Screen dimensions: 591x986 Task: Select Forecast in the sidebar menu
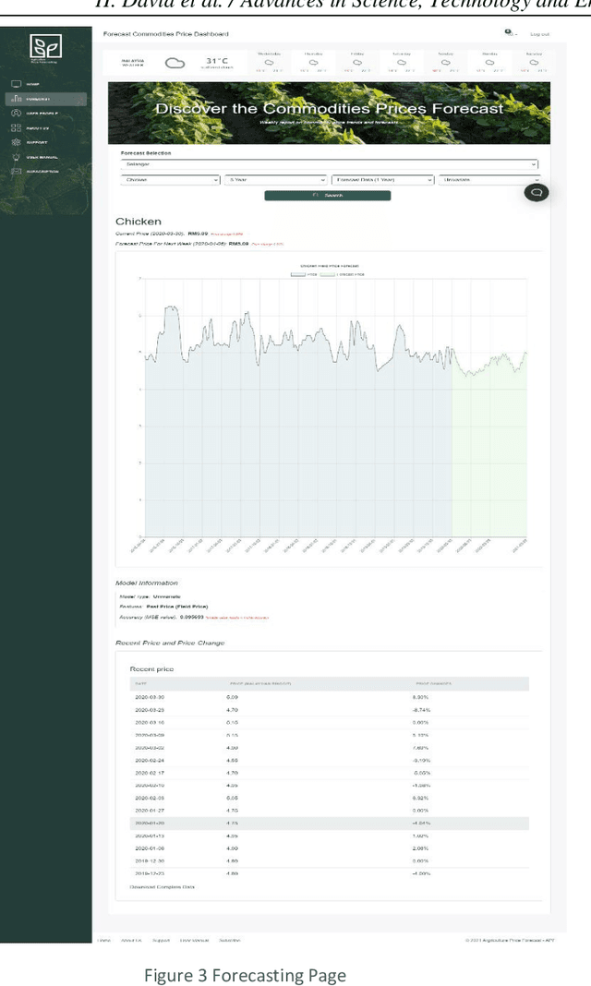(42, 99)
